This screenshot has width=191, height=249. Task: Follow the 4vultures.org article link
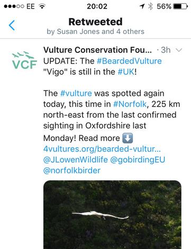(x=102, y=149)
